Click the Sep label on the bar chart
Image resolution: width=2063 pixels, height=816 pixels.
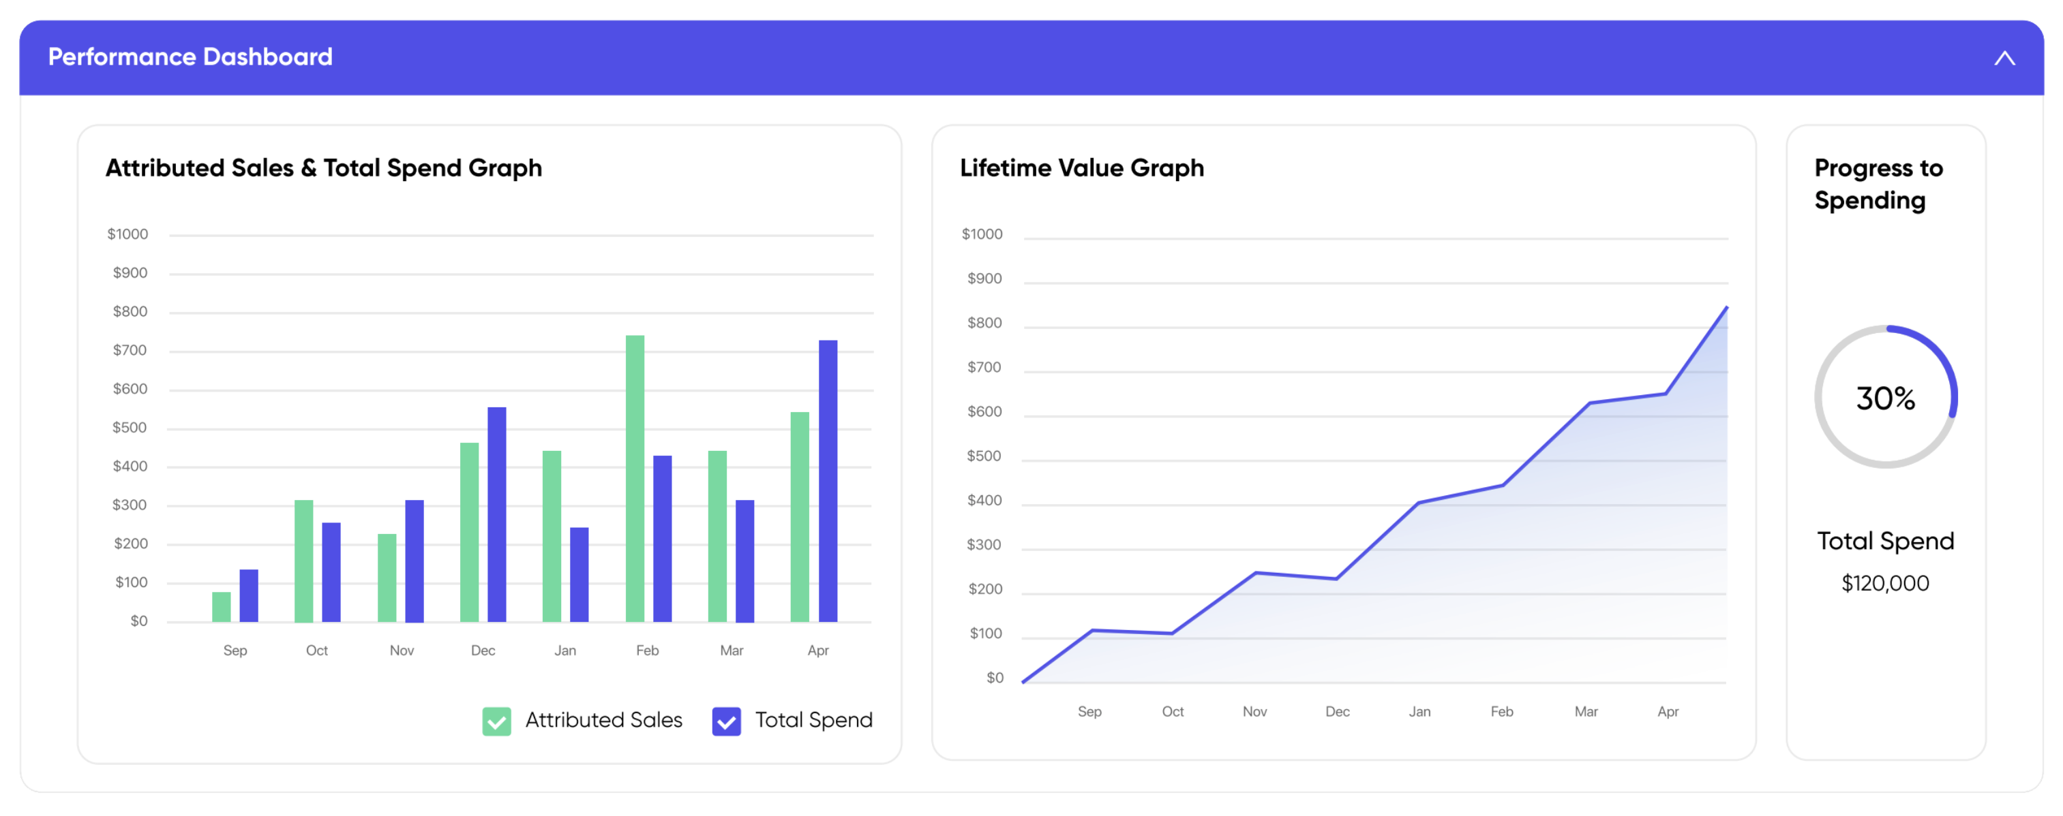point(235,650)
